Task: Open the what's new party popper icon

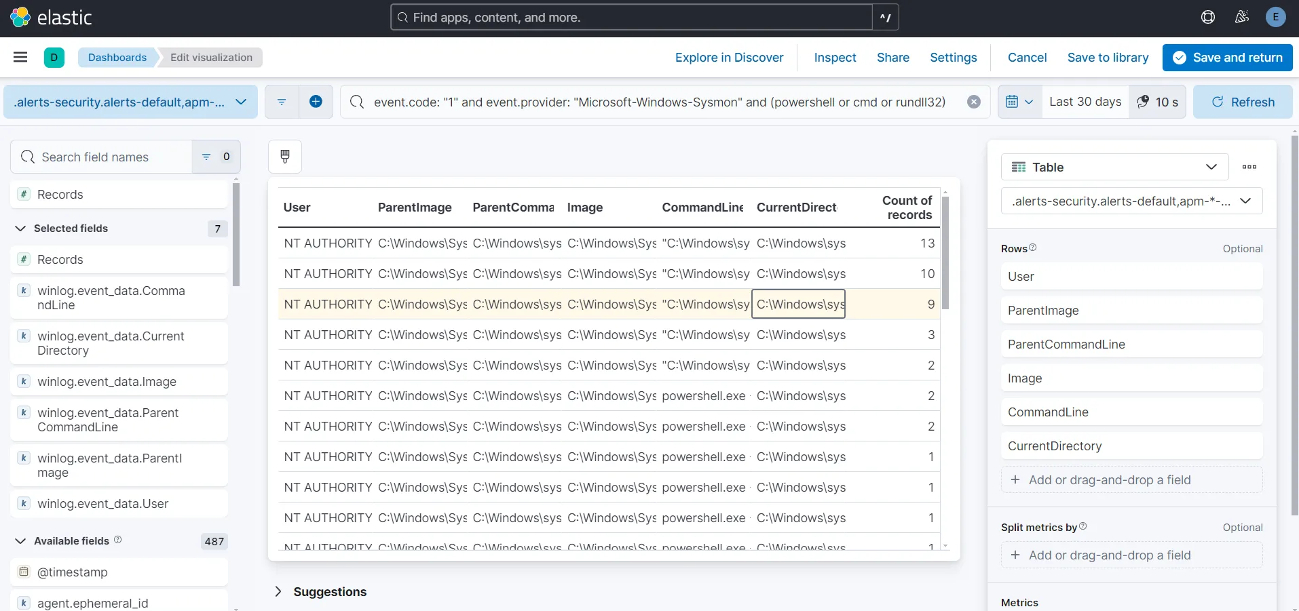Action: click(x=1242, y=17)
